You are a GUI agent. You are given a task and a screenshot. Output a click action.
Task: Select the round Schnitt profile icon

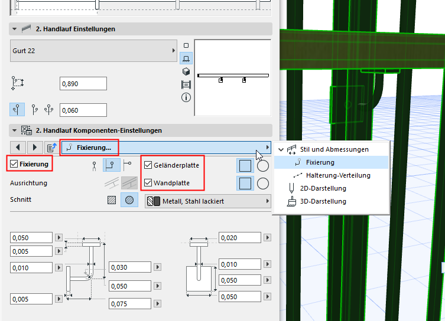(129, 199)
